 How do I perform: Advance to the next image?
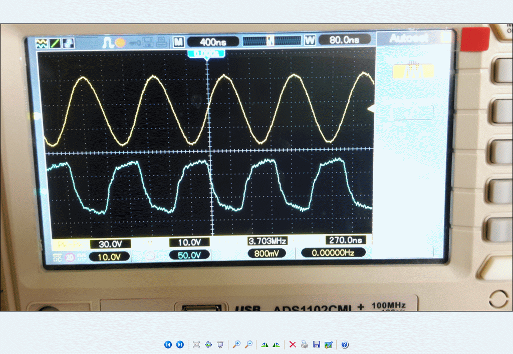pyautogui.click(x=180, y=344)
